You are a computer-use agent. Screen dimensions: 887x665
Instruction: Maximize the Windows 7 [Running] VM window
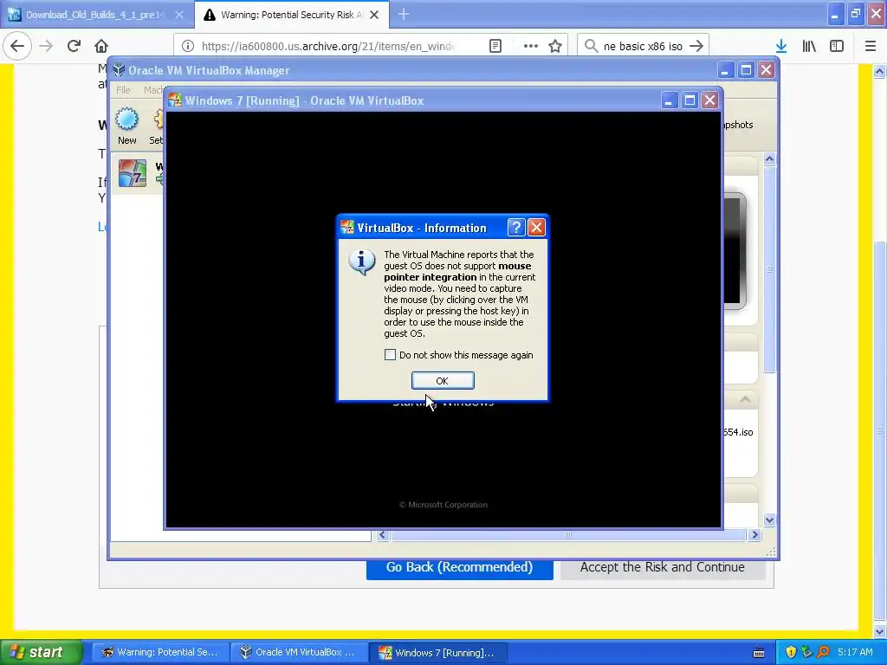pyautogui.click(x=690, y=100)
